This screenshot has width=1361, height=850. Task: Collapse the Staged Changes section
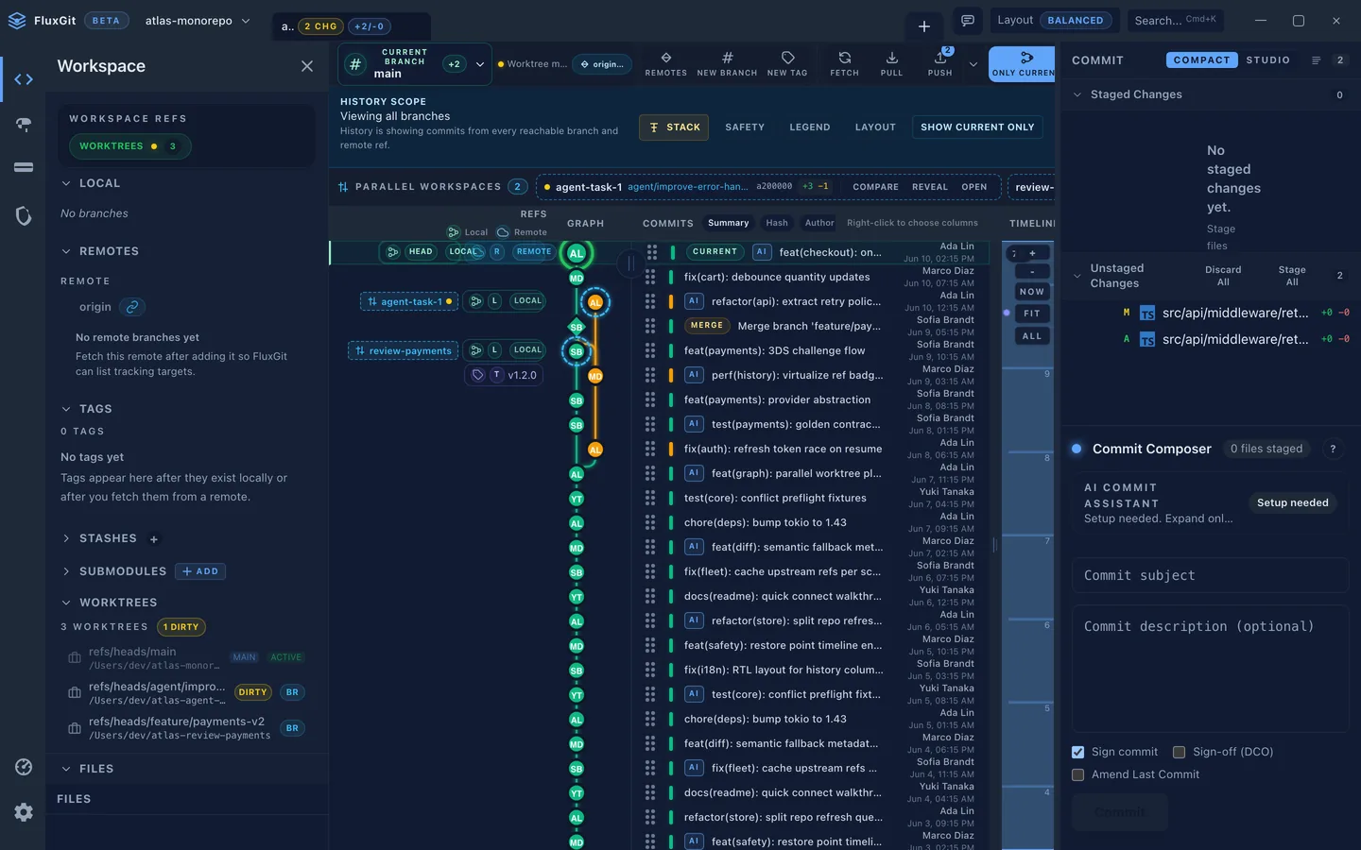[x=1077, y=94]
